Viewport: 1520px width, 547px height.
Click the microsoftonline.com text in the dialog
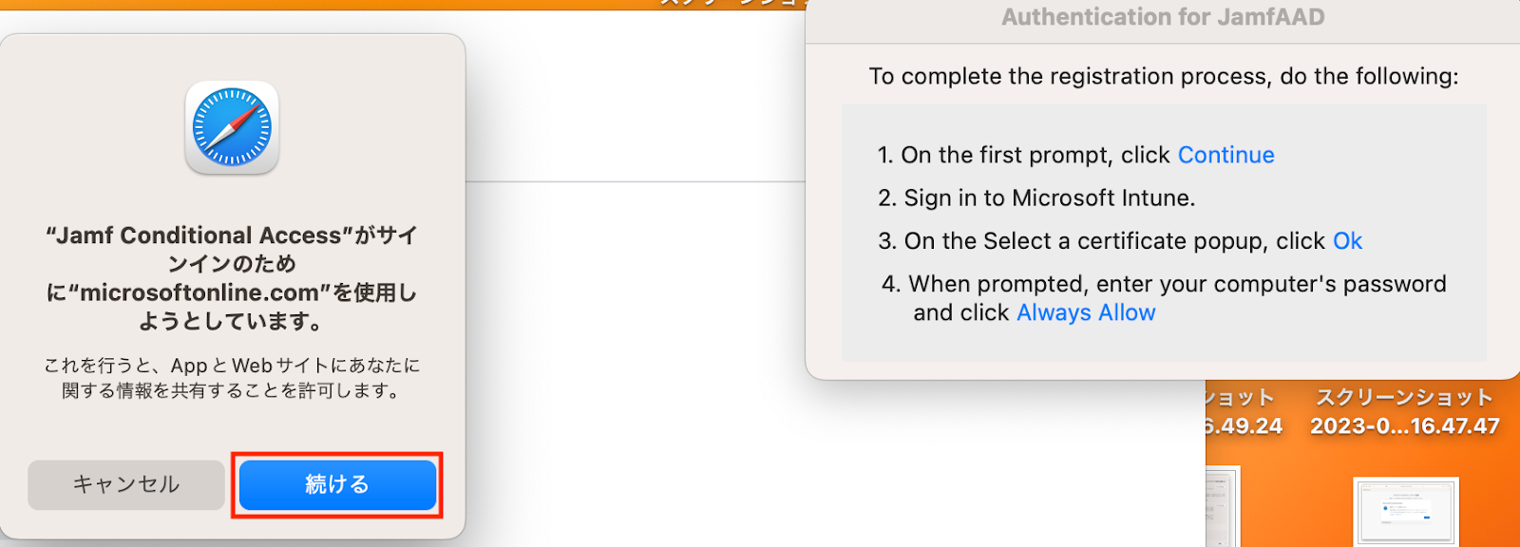[x=199, y=293]
